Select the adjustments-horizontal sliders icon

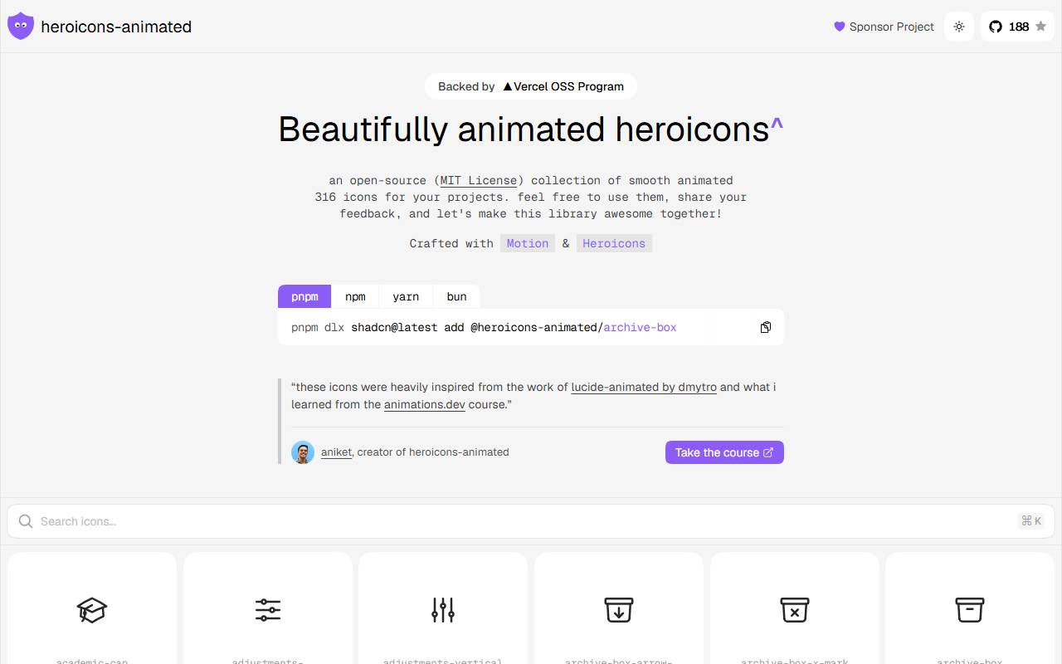[x=268, y=608]
